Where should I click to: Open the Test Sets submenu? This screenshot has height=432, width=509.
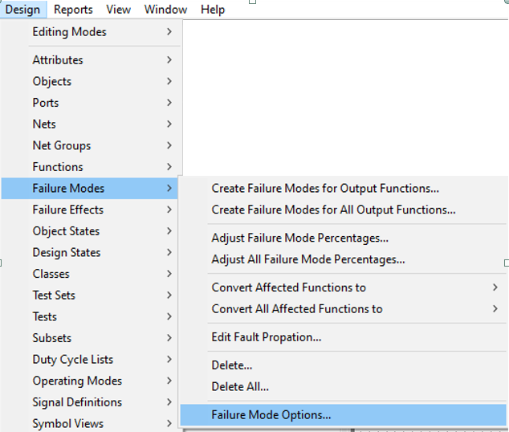coord(90,295)
